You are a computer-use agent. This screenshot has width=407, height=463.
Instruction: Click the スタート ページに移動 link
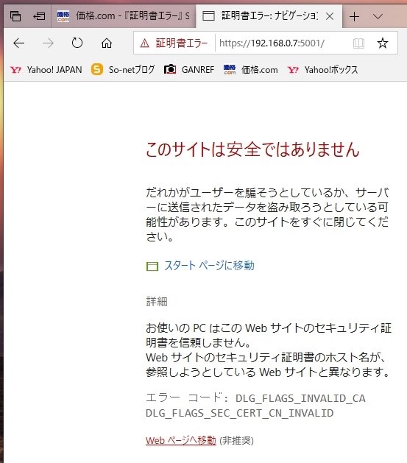209,266
